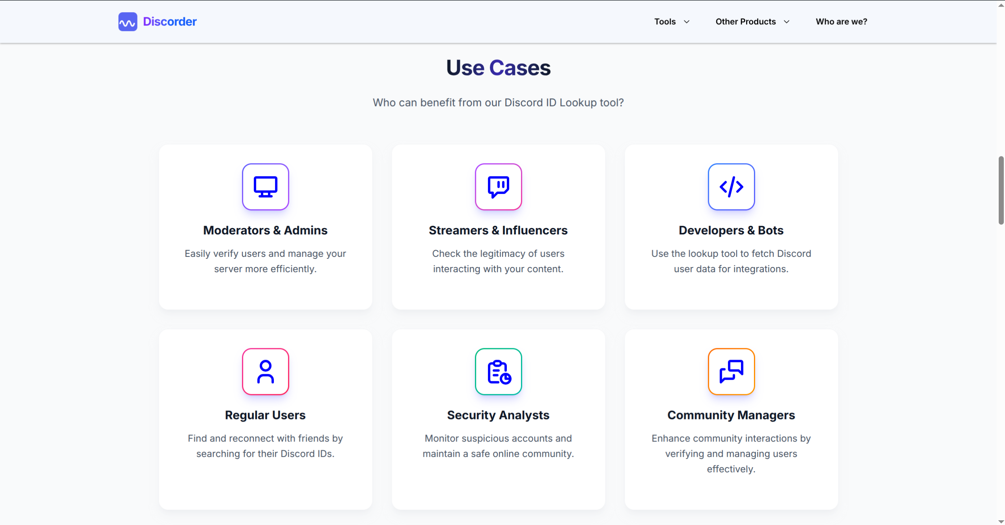Select the clipboard icon for Security Analysts
The image size is (1005, 525).
498,371
